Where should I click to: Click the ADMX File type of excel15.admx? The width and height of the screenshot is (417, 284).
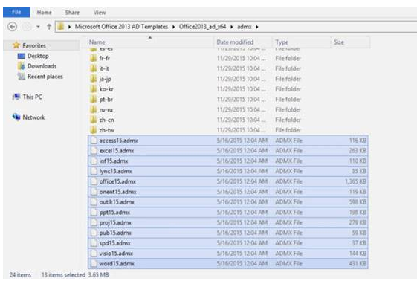tap(289, 150)
